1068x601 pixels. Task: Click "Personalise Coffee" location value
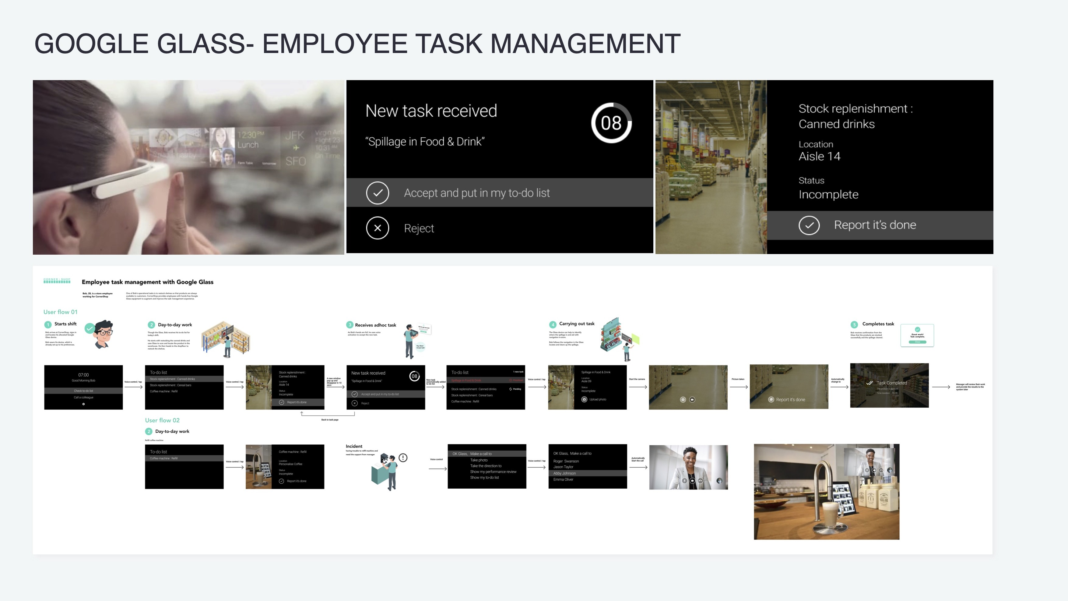[291, 464]
